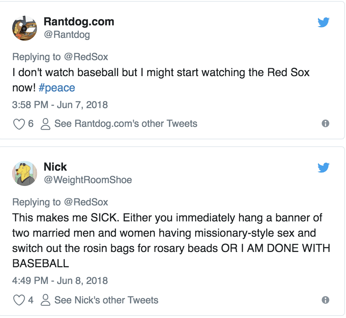The image size is (346, 318).
Task: Open the Nick display name
Action: pyautogui.click(x=55, y=167)
